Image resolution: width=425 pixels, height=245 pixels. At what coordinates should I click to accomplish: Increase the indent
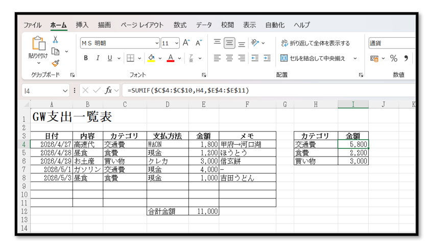tap(267, 58)
